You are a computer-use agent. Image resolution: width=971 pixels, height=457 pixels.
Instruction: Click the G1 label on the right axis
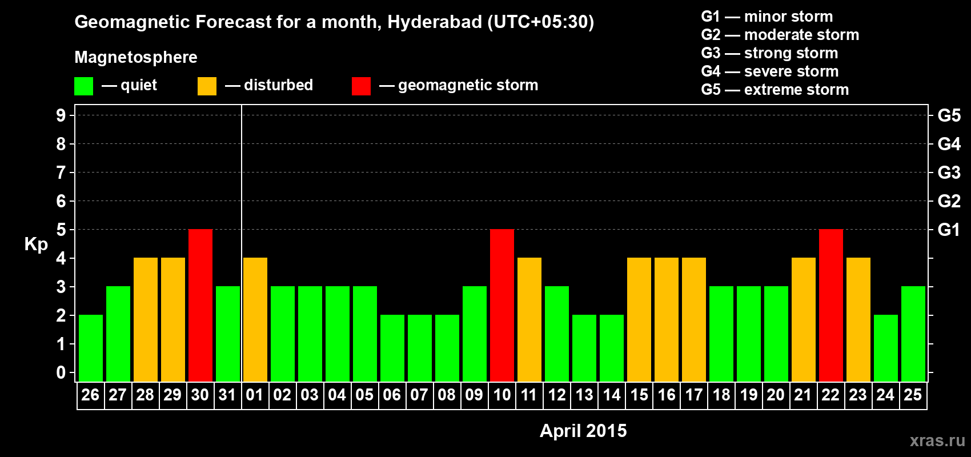(x=949, y=230)
